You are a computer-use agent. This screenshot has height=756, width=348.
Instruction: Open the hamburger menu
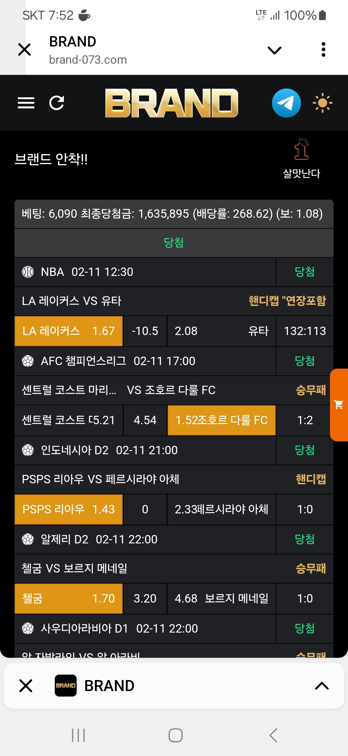[x=26, y=103]
